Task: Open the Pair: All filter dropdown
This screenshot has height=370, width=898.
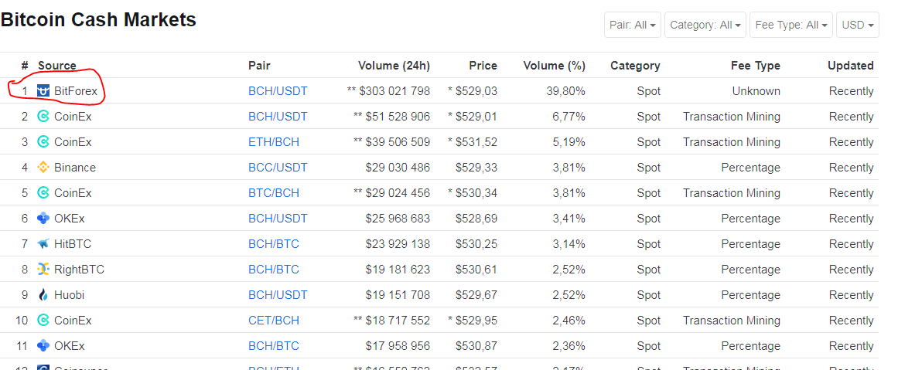Action: [x=633, y=25]
